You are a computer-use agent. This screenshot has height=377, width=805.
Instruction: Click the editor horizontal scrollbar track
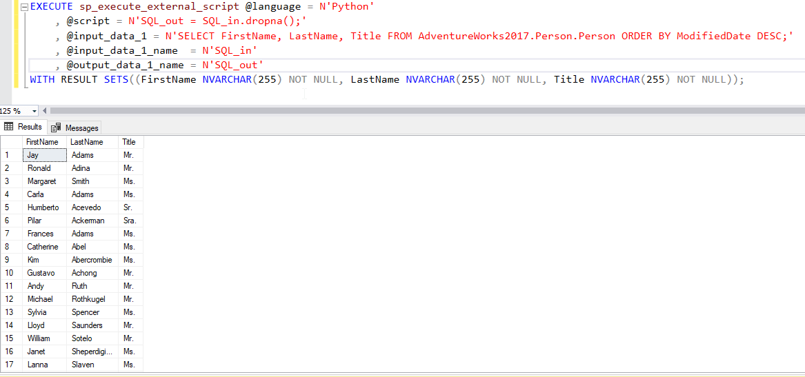point(426,111)
